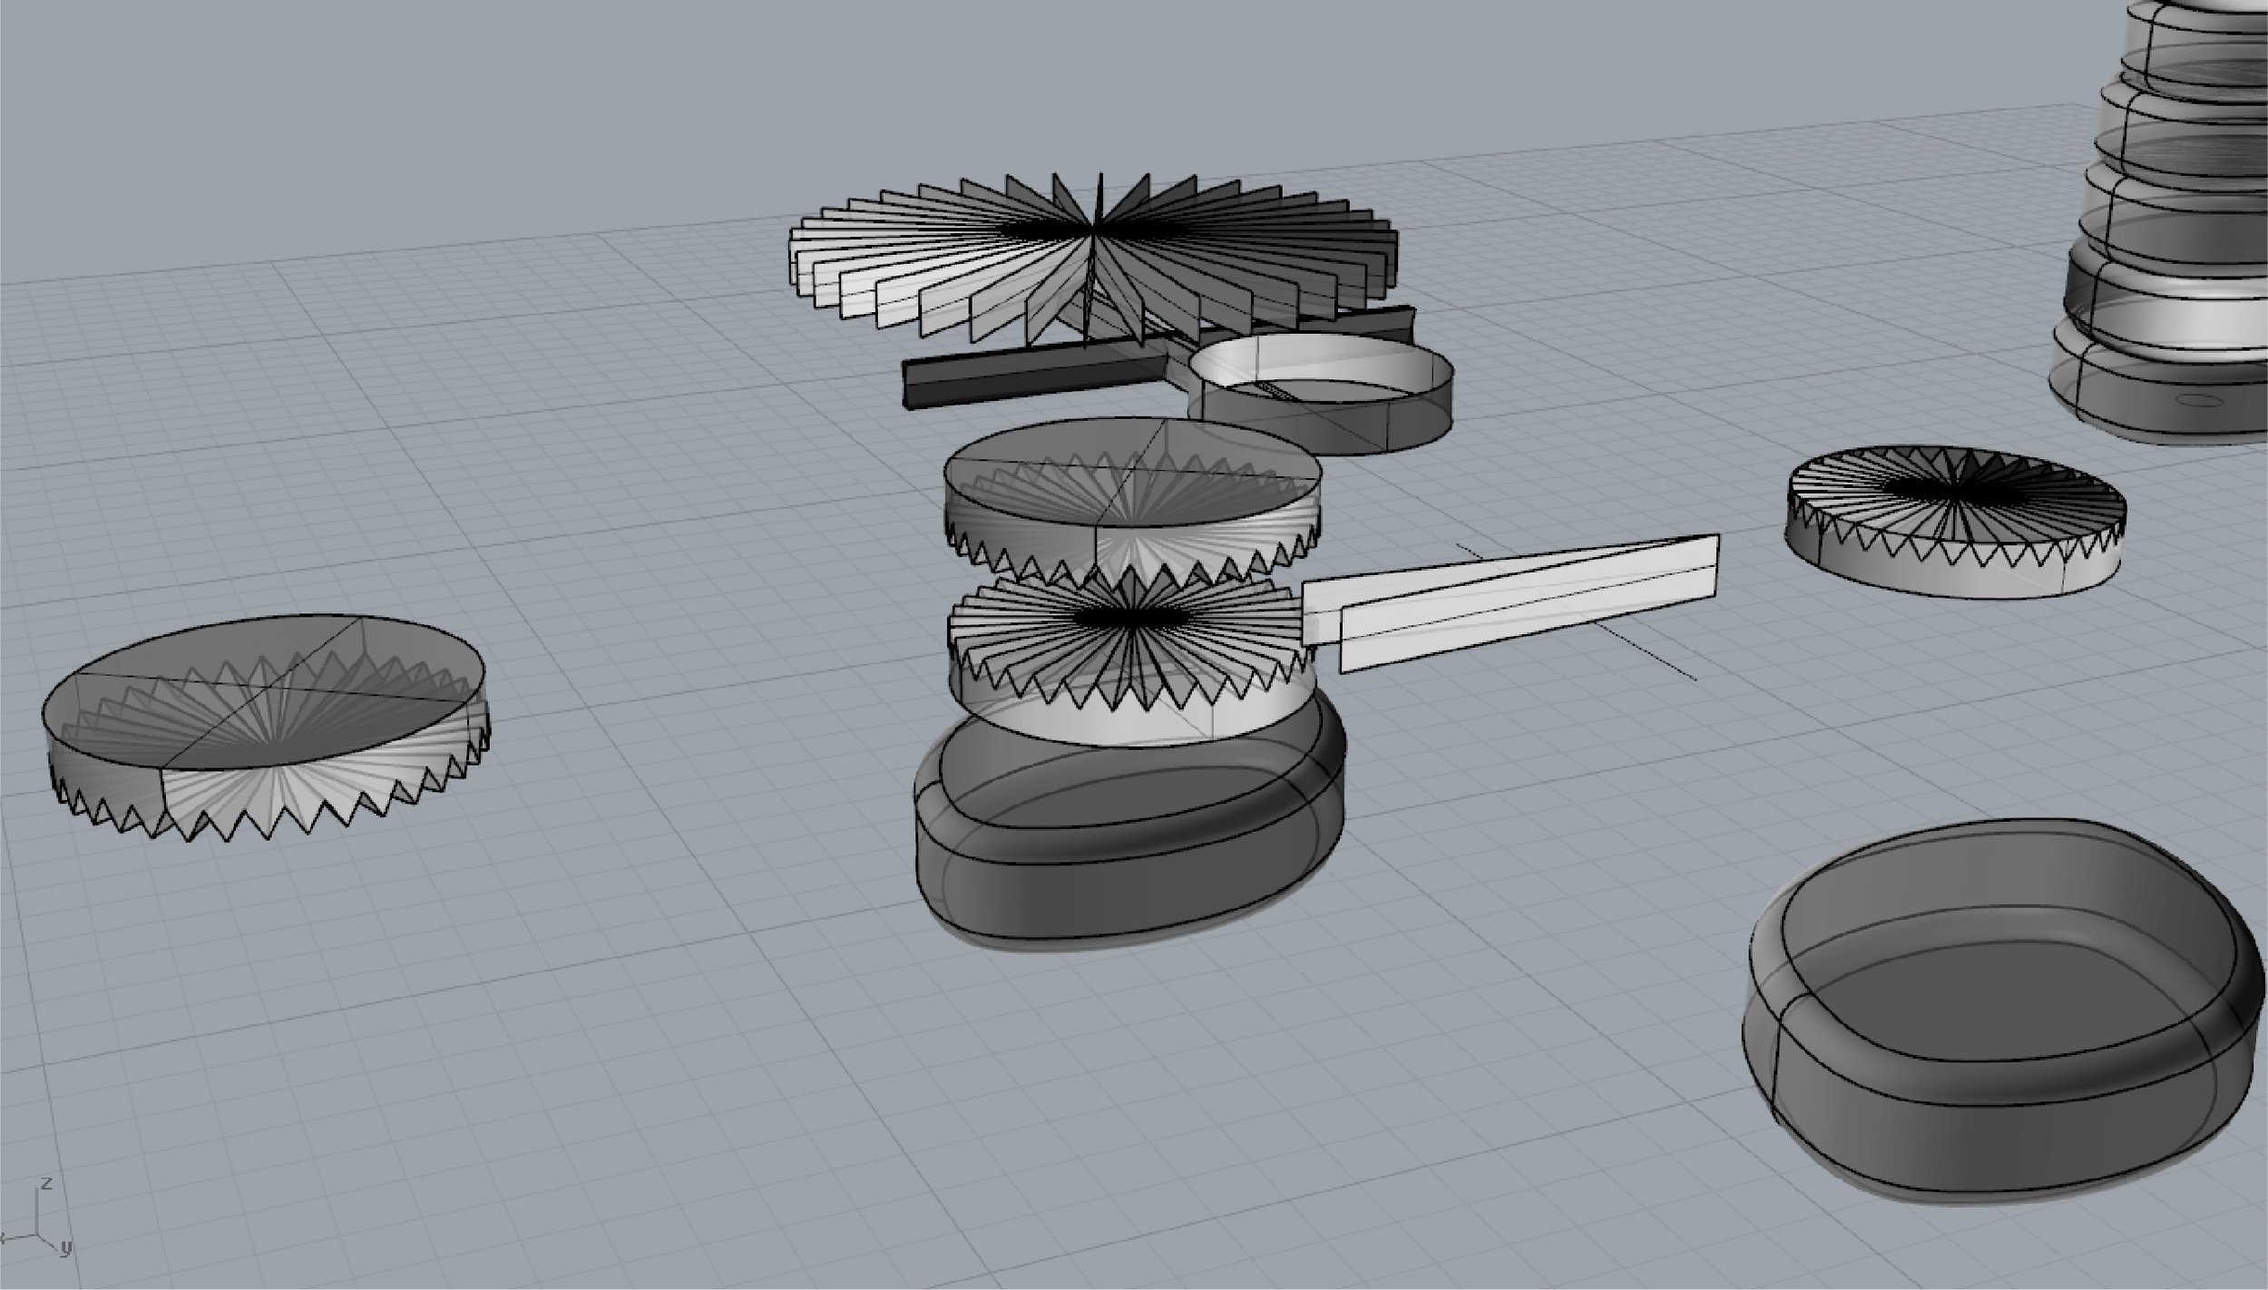Screen dimensions: 2268x1290
Task: Select the small toothed disc at right
Action: click(x=1957, y=521)
